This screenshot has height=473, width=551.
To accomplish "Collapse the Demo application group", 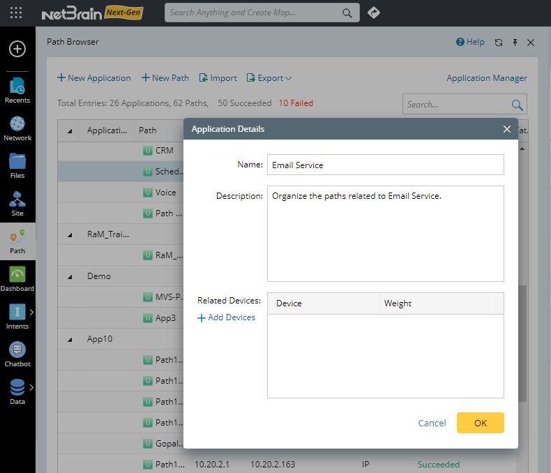I will pos(70,276).
